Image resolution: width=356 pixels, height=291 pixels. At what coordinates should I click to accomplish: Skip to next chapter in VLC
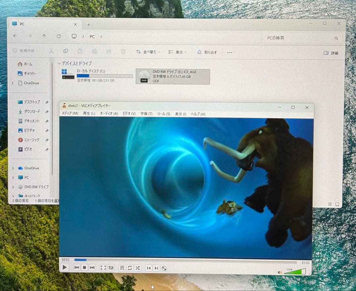tap(156, 268)
